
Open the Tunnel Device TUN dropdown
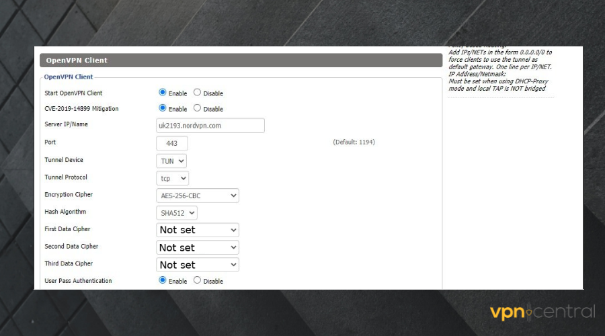(171, 161)
